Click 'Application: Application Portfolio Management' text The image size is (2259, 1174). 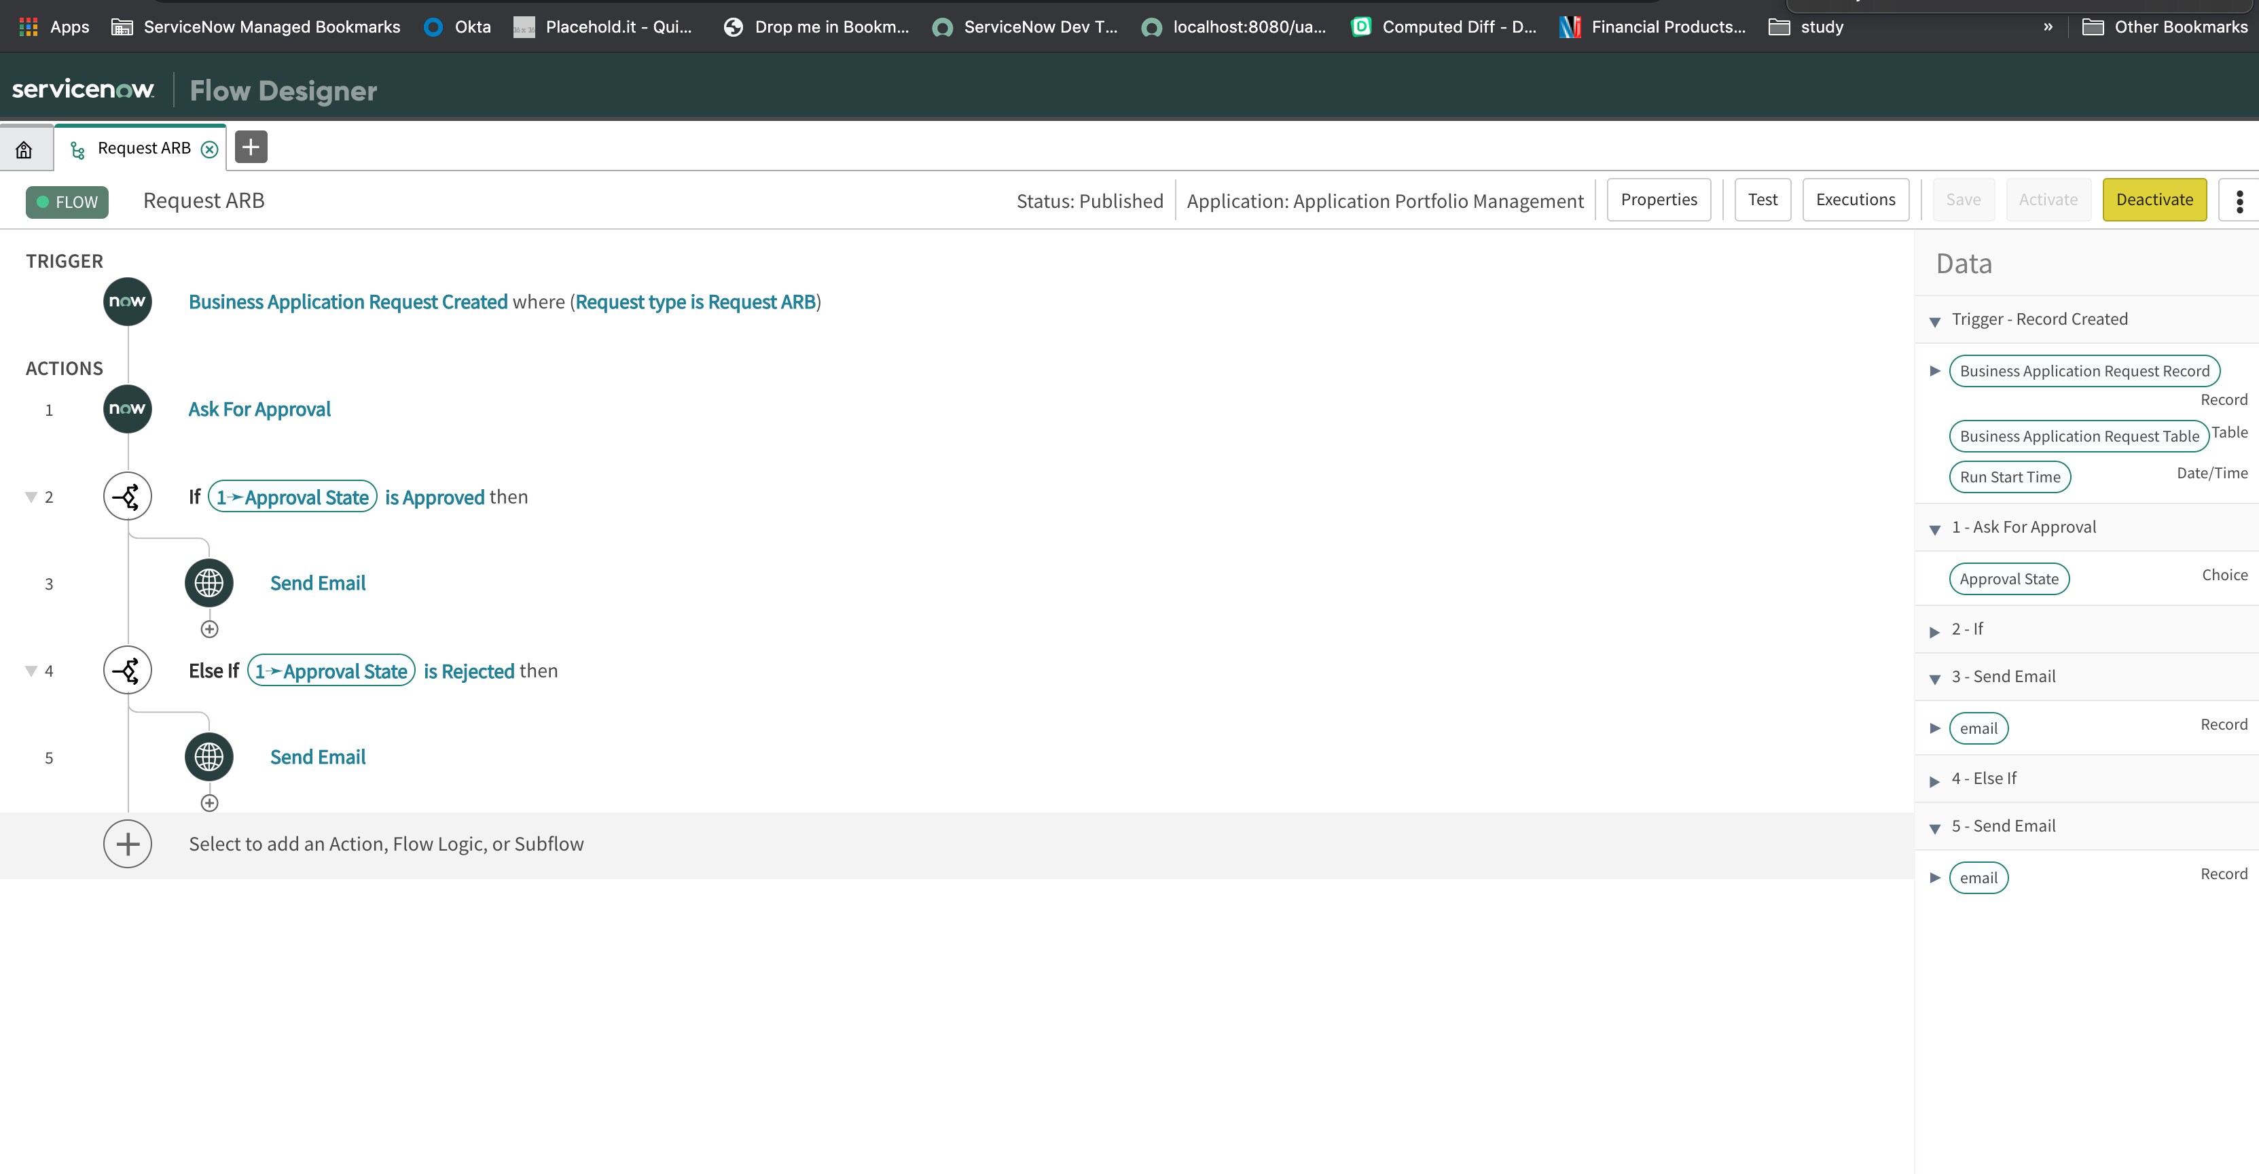tap(1385, 201)
